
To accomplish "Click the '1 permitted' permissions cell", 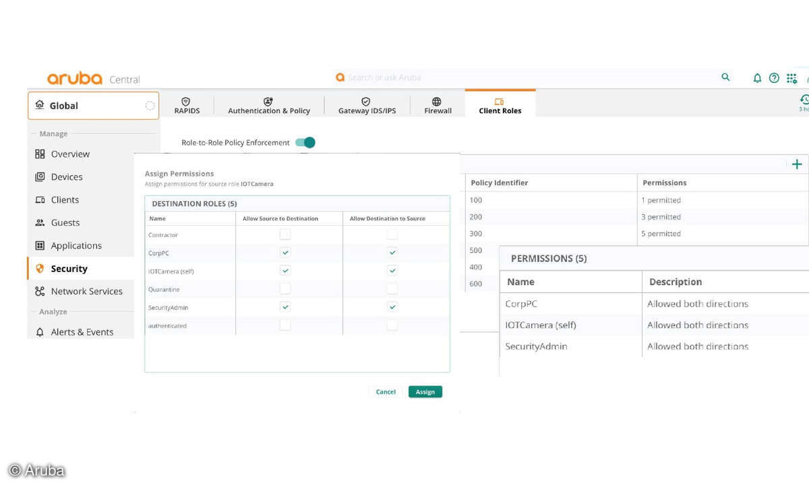I will [x=661, y=200].
